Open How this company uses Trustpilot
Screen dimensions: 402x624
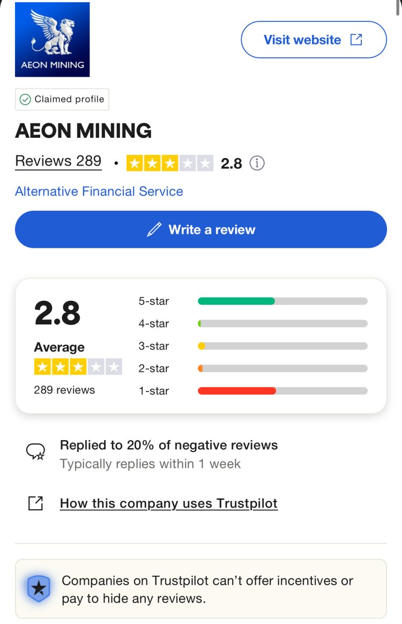point(168,503)
